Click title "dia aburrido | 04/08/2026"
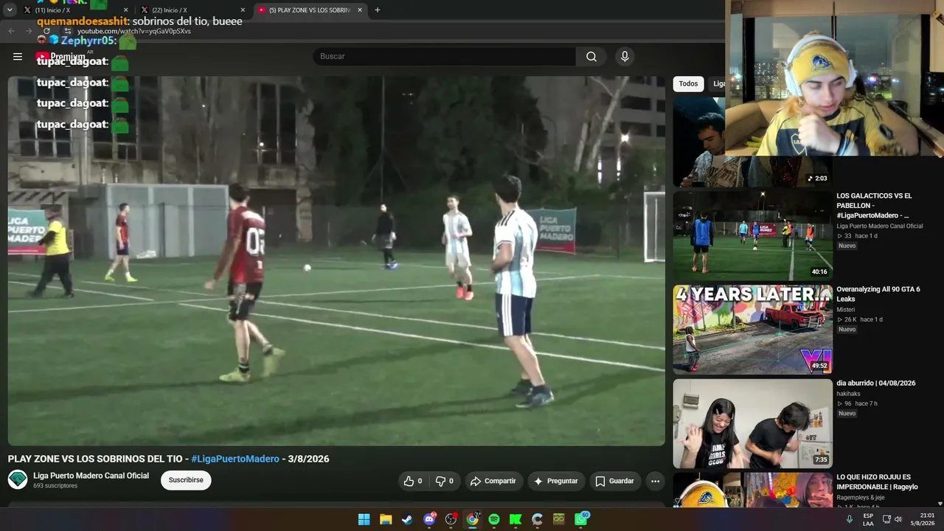Image resolution: width=944 pixels, height=531 pixels. [876, 383]
